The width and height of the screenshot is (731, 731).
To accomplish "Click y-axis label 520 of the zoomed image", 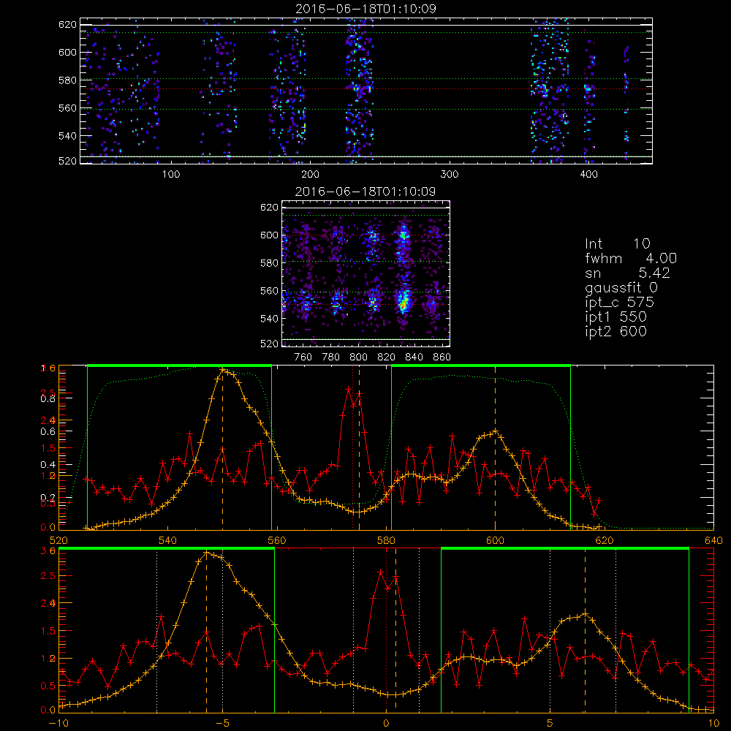I will [x=269, y=344].
